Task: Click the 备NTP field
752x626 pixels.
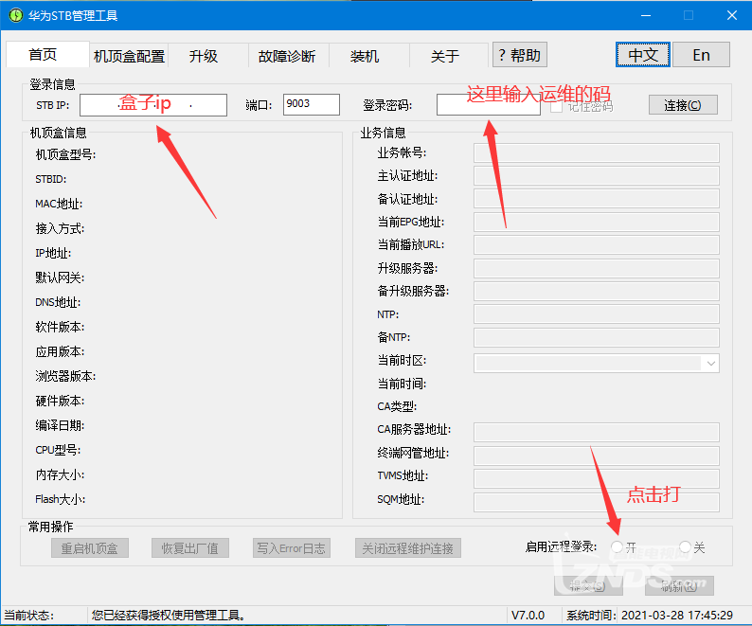Action: pyautogui.click(x=596, y=337)
